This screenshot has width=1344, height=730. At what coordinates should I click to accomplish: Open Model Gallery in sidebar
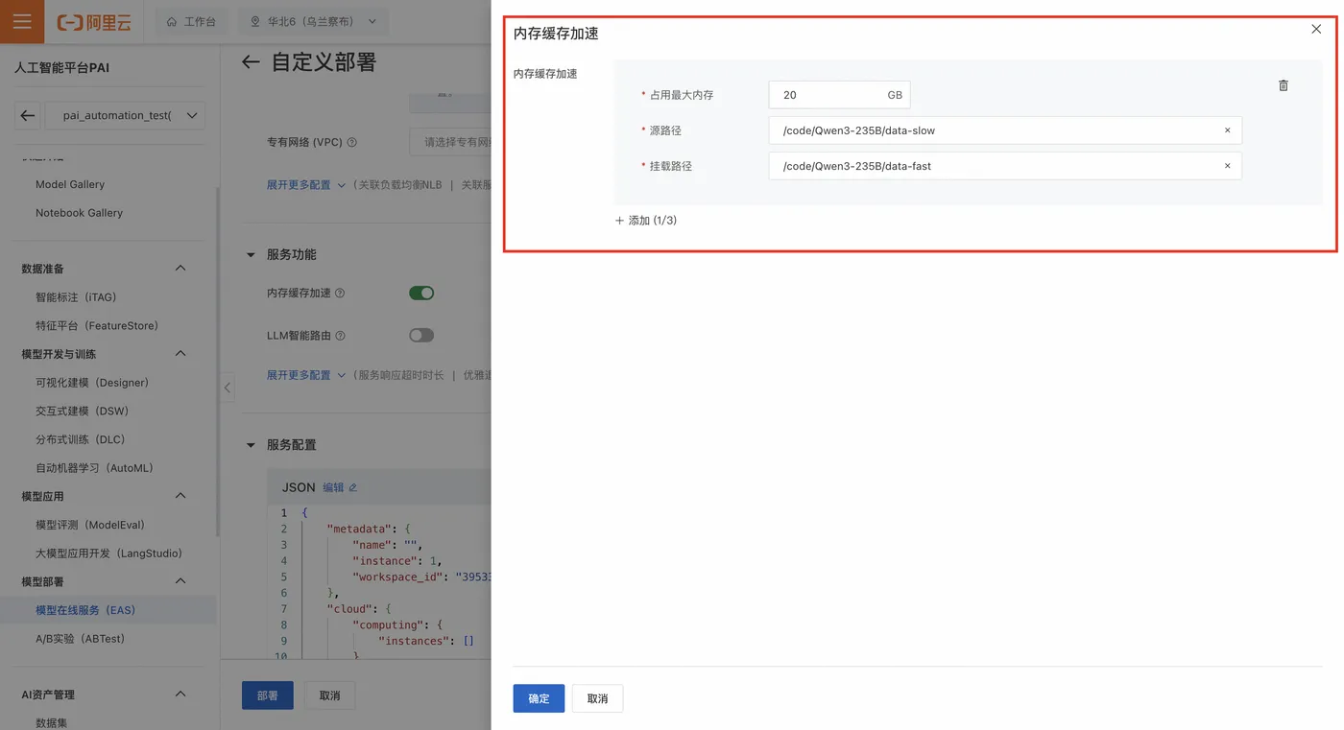pos(70,184)
